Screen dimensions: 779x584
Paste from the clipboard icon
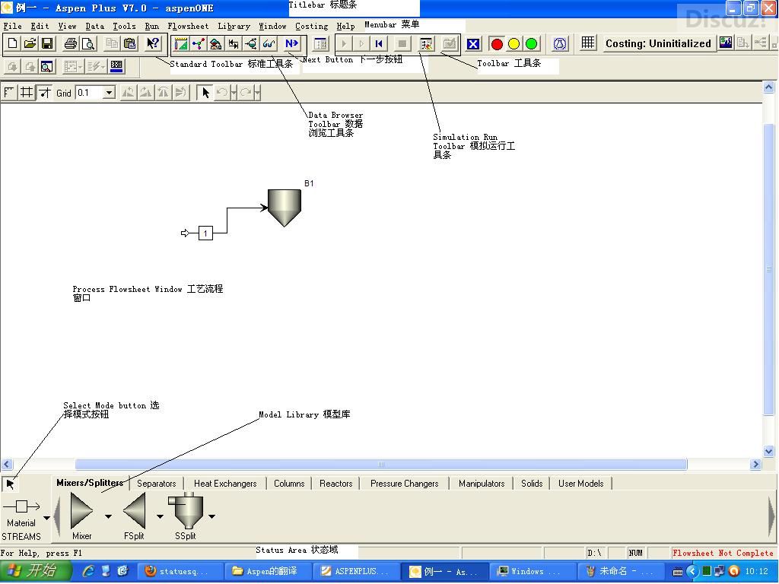coord(129,43)
